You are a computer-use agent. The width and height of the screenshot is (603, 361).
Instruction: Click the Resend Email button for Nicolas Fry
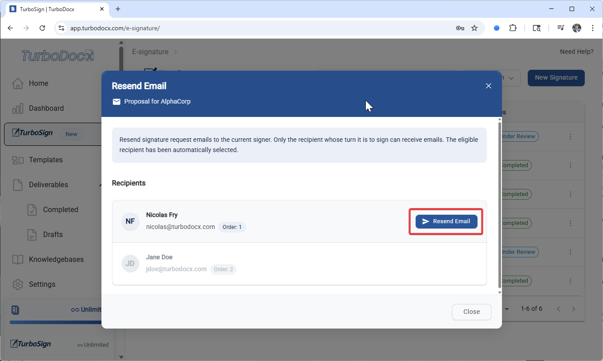(446, 221)
